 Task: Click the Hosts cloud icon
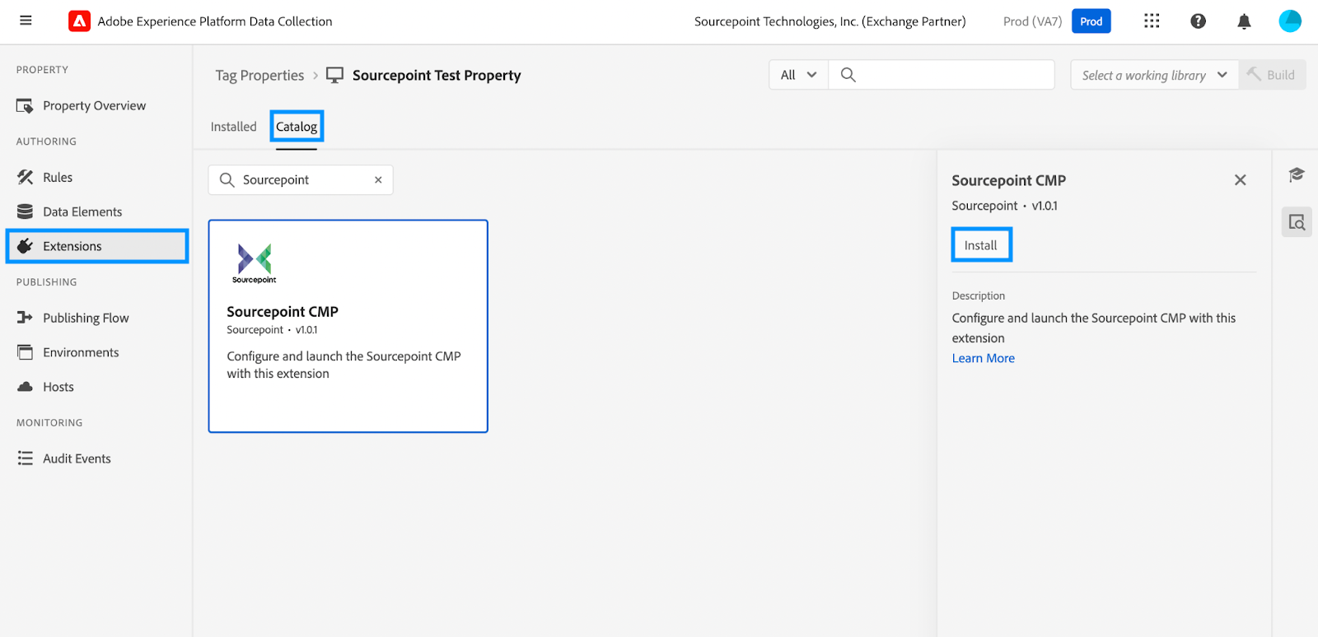point(26,387)
